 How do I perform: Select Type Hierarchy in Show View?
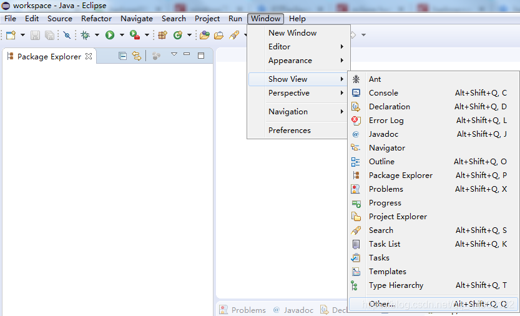point(433,285)
